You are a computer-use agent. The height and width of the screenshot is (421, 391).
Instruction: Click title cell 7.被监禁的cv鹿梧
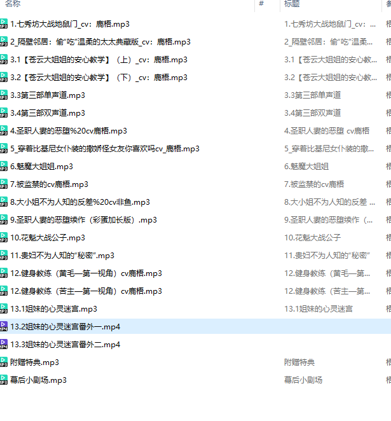click(314, 184)
